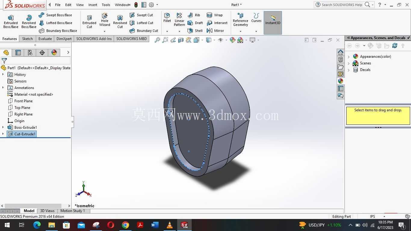Viewport: 411px width, 231px height.
Task: Open Reference Geometry tool
Action: [x=240, y=20]
